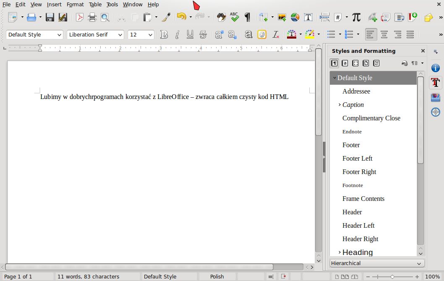Screen dimensions: 444x281
Task: Print the document with the printer icon
Action: pyautogui.click(x=92, y=18)
